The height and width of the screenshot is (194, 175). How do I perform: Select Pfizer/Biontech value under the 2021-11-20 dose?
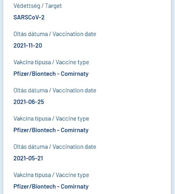pyautogui.click(x=51, y=74)
